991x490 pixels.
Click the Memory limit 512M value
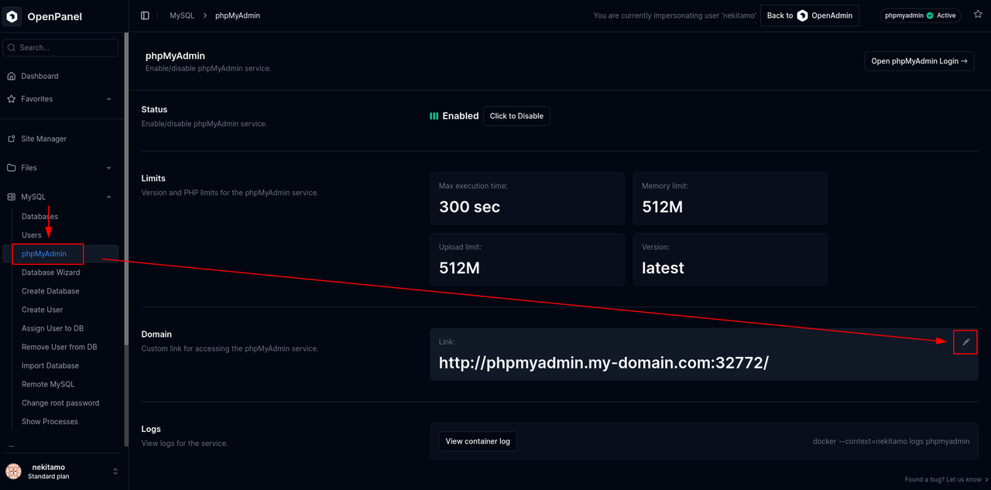pos(663,207)
